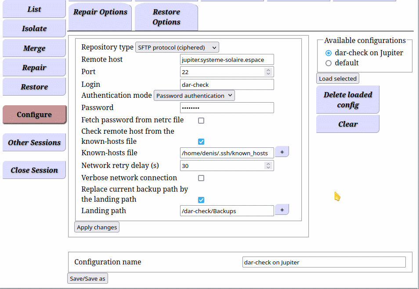
Task: Click the Load selected button
Action: pyautogui.click(x=338, y=78)
